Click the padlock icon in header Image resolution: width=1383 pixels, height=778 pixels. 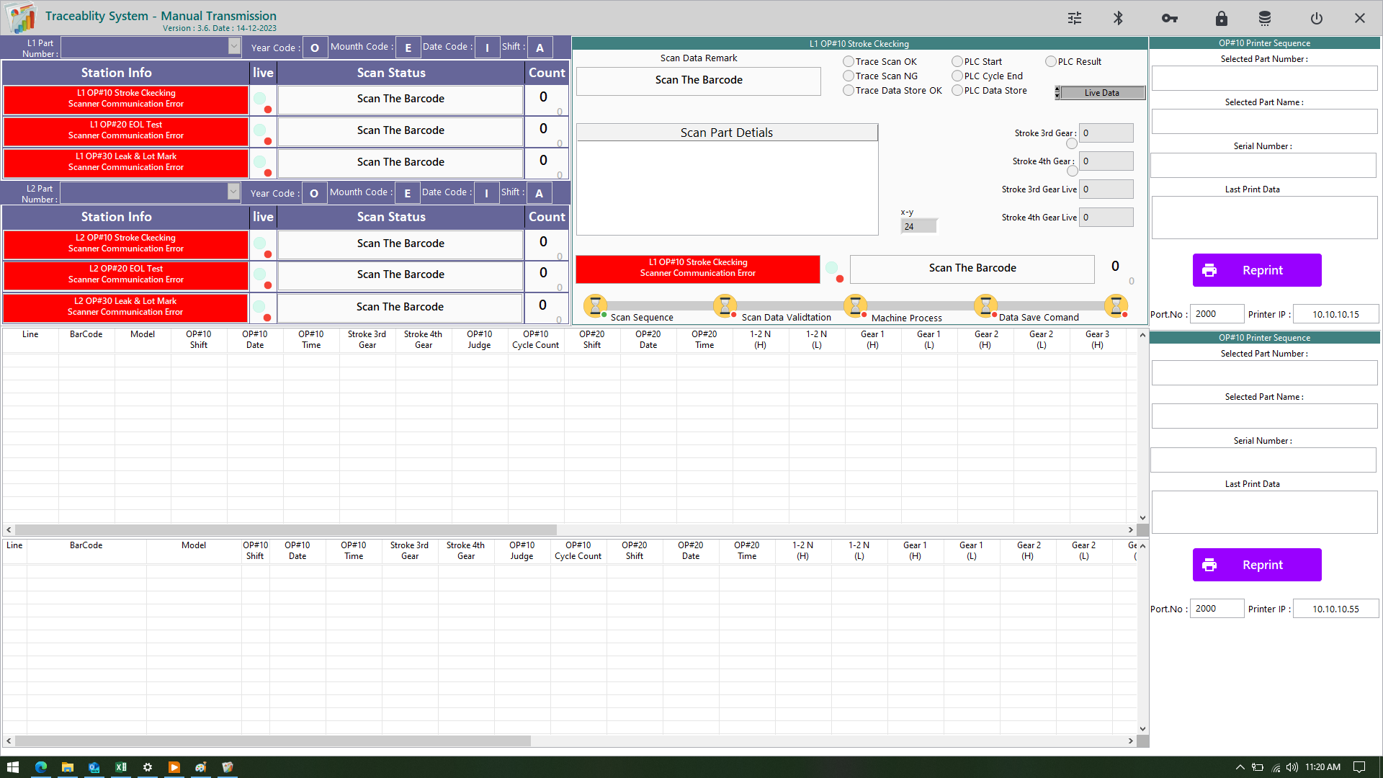click(x=1222, y=18)
